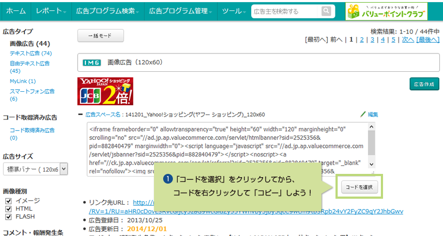
Task: Open コード取得済み広告 (0) link
Action: tap(32, 134)
